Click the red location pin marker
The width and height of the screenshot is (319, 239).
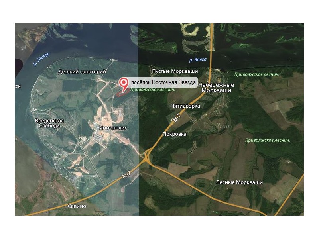tap(123, 84)
